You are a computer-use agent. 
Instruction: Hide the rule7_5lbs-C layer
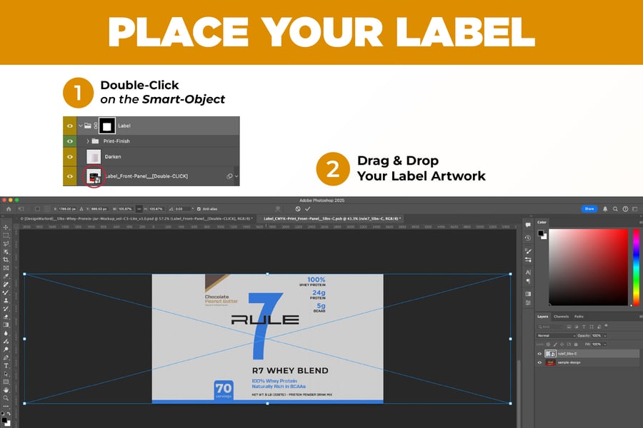tap(539, 354)
